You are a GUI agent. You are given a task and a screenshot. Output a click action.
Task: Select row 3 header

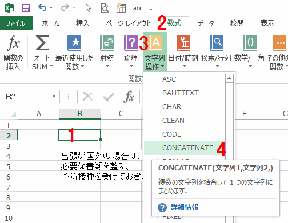click(9, 146)
